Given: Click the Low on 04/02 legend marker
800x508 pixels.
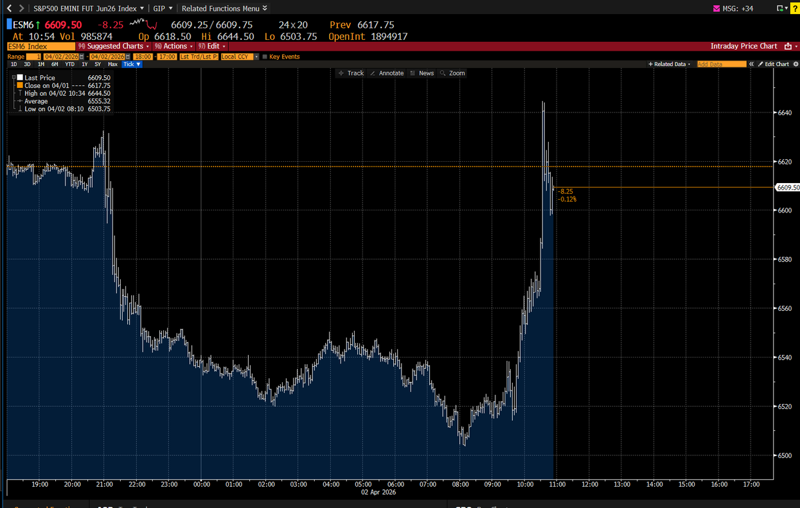Looking at the screenshot, I should point(19,109).
